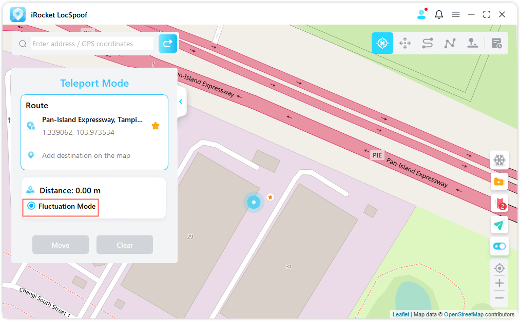
Task: Click into the address / GPS coordinates field
Action: point(92,44)
